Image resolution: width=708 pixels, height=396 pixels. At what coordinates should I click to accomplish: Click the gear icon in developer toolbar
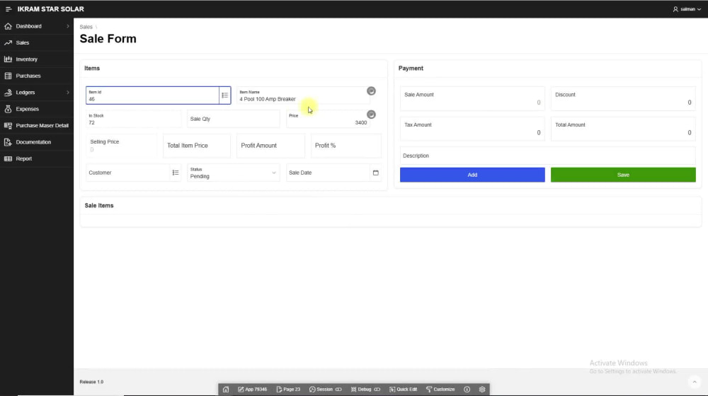tap(482, 389)
